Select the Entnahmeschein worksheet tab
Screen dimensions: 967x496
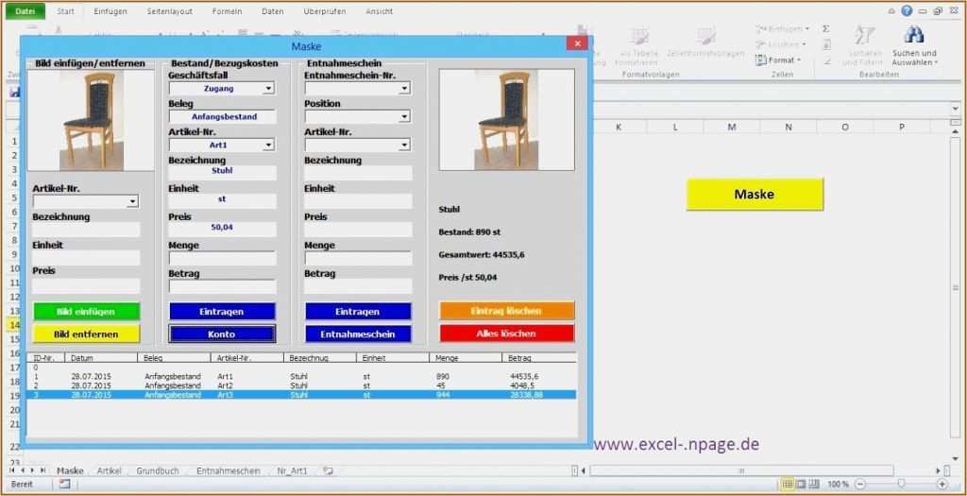coord(229,470)
